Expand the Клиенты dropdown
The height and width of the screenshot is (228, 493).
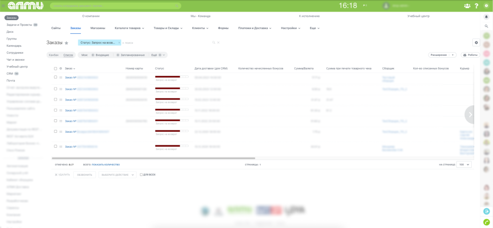(x=200, y=28)
